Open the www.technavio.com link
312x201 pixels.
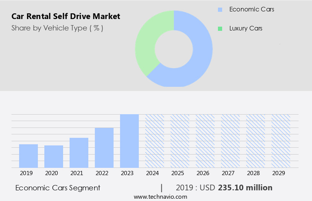(x=161, y=196)
